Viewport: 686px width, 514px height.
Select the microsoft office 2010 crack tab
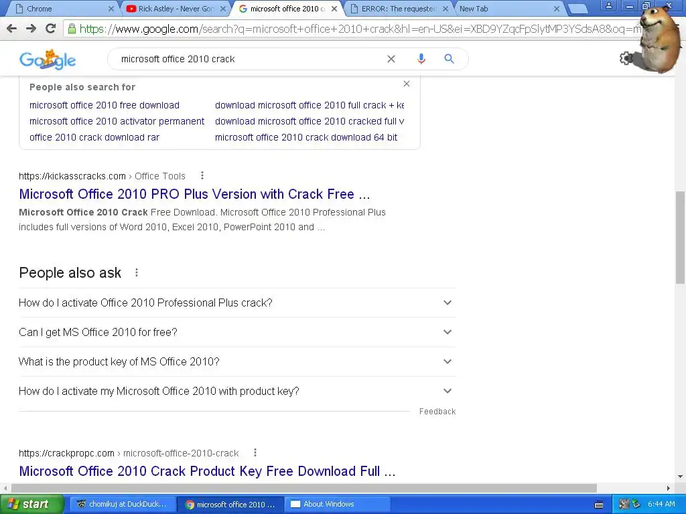point(287,9)
